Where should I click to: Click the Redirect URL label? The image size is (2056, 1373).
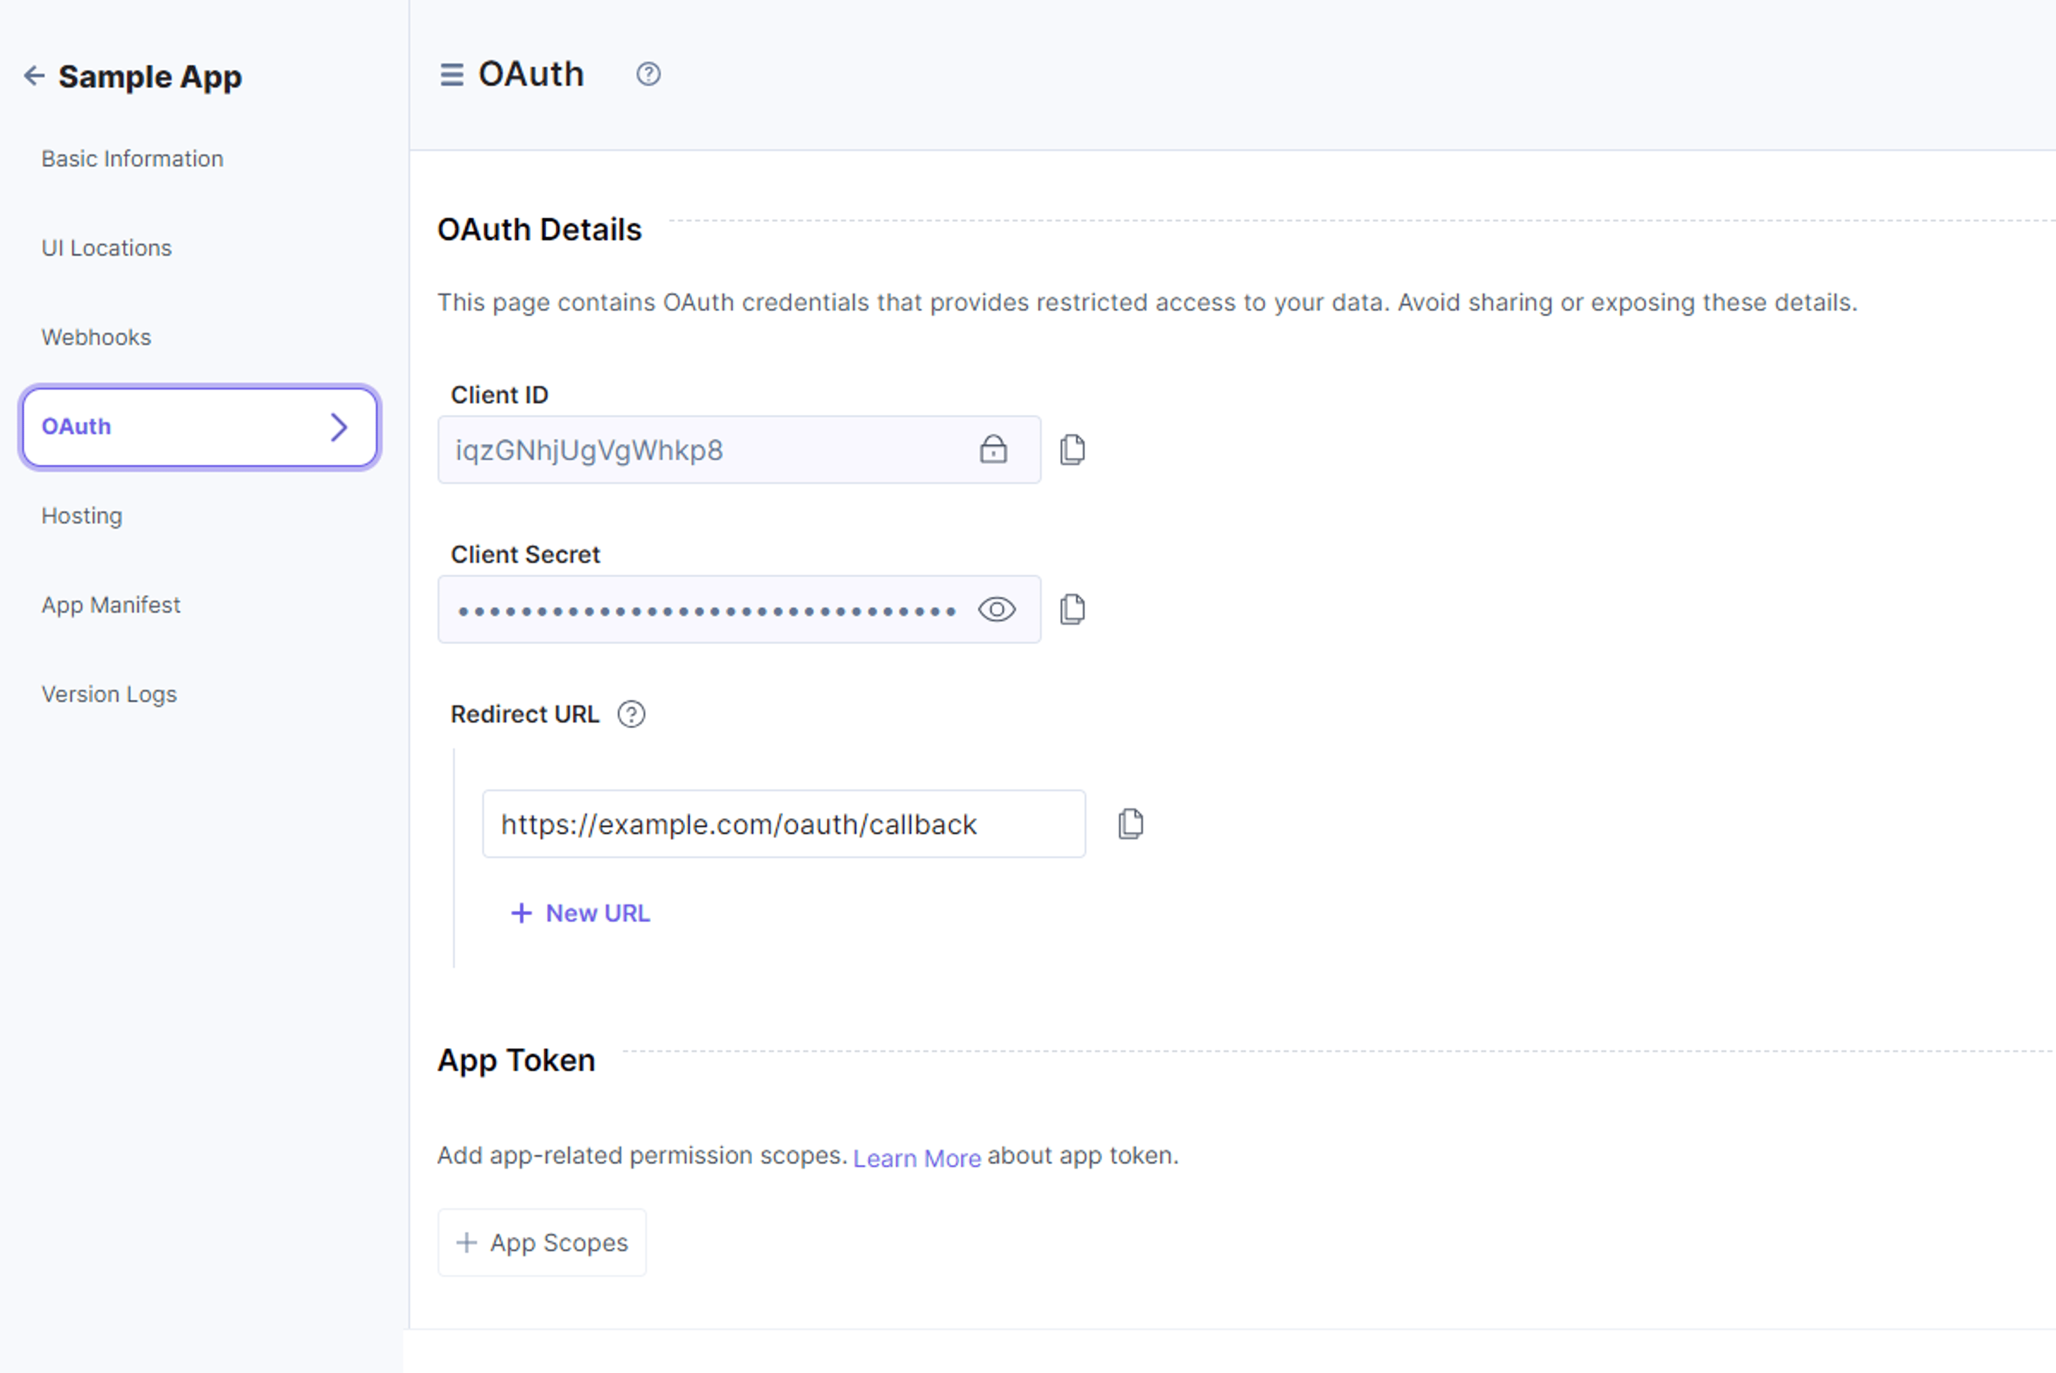pyautogui.click(x=525, y=714)
